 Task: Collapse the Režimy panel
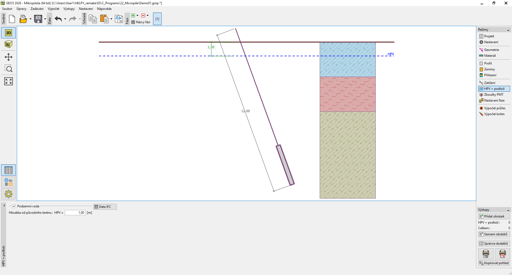508,30
